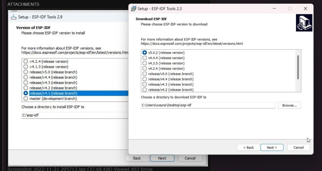
Task: Click Next in ESP-IDF Tools 2.3 window
Action: point(272,147)
